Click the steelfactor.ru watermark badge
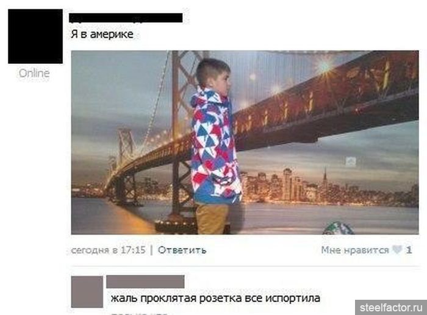The image size is (427, 315). point(391,308)
